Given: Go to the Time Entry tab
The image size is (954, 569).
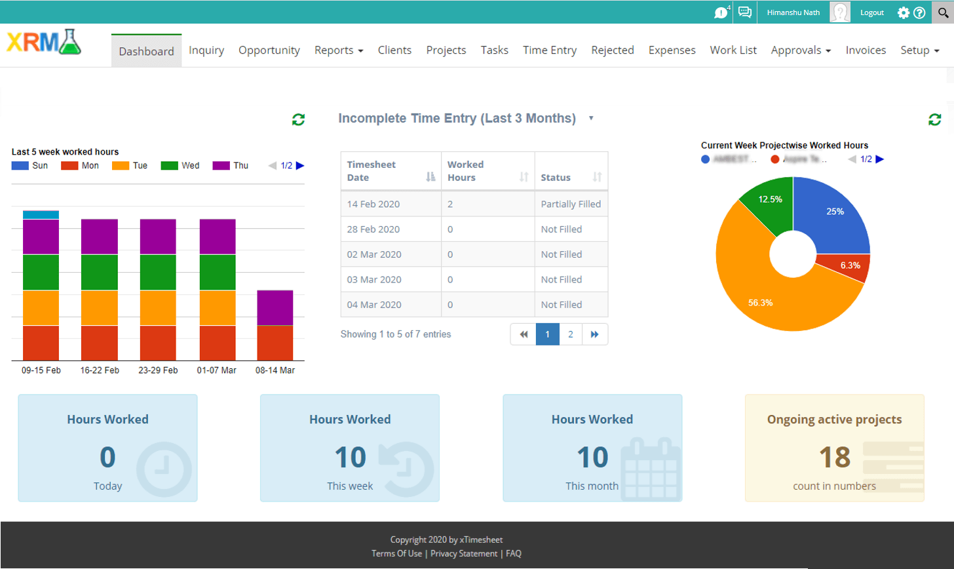Looking at the screenshot, I should tap(549, 50).
